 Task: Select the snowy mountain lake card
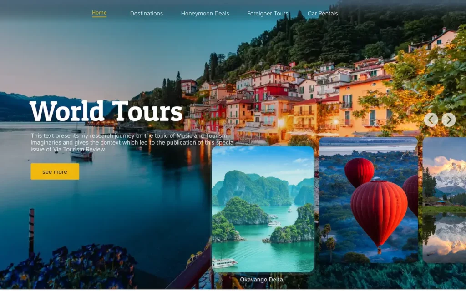click(444, 200)
